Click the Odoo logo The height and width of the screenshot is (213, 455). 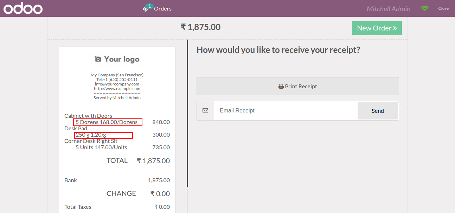pyautogui.click(x=23, y=8)
